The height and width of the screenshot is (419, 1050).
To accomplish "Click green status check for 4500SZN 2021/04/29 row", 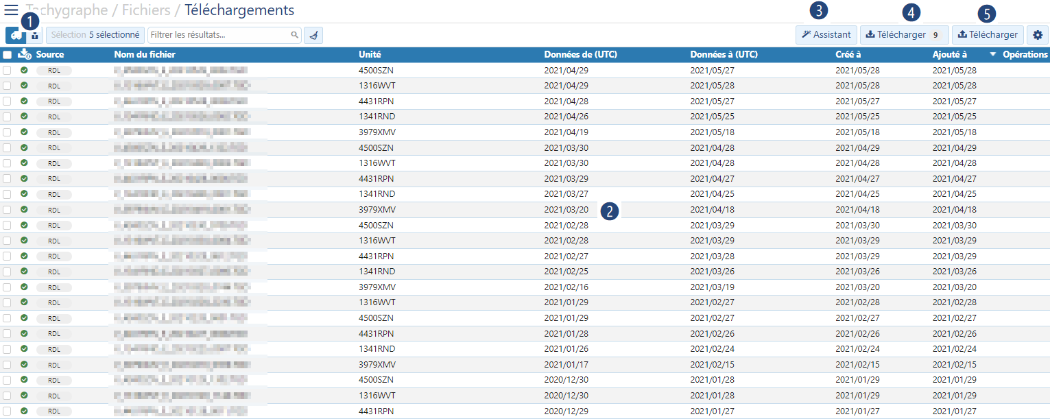I will click(x=24, y=70).
